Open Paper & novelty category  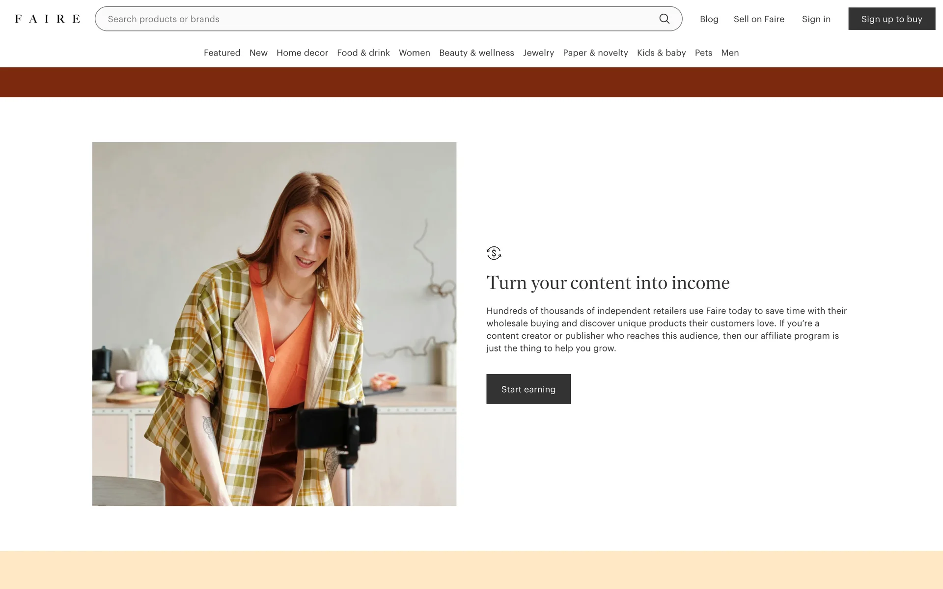pyautogui.click(x=595, y=53)
